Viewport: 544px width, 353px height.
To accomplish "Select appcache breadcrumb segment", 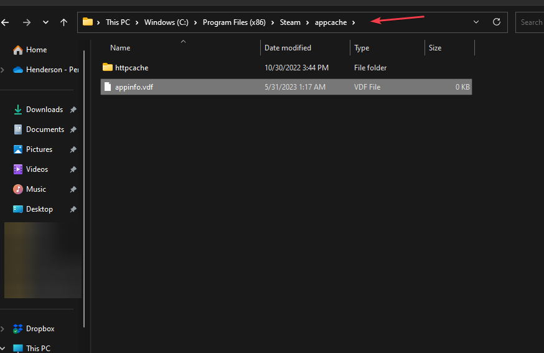I will pos(331,22).
